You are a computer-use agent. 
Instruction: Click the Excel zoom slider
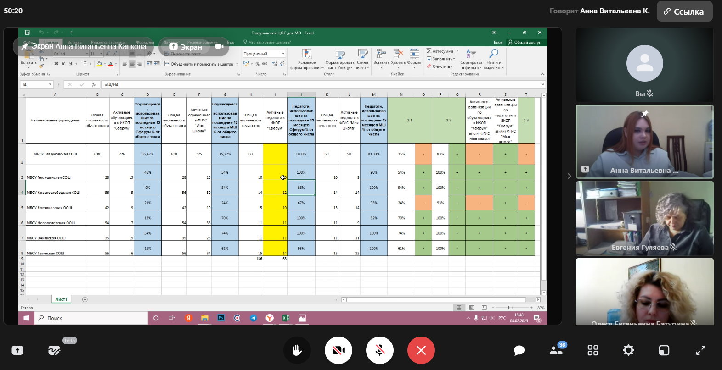pyautogui.click(x=508, y=308)
